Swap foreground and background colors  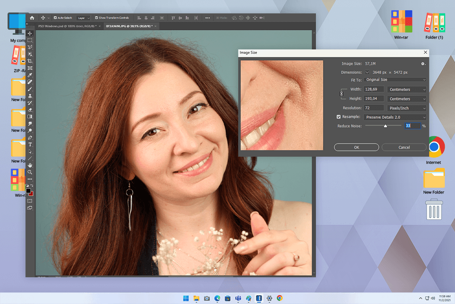point(32,185)
